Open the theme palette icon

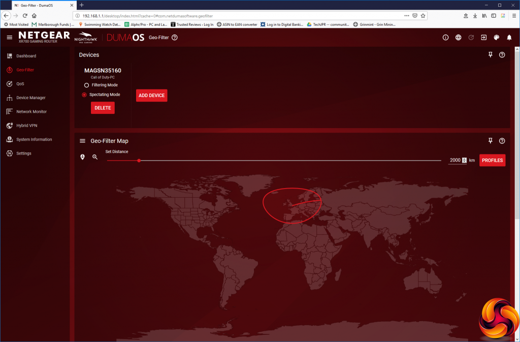tap(497, 38)
